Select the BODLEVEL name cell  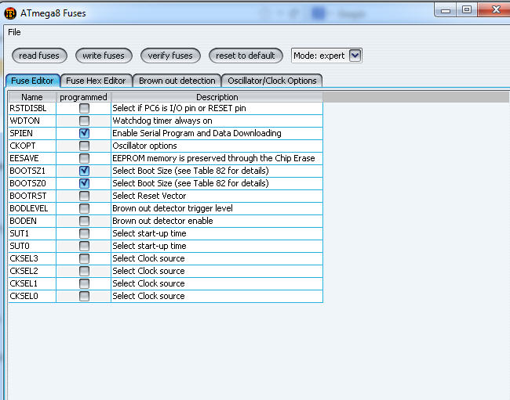[32, 208]
